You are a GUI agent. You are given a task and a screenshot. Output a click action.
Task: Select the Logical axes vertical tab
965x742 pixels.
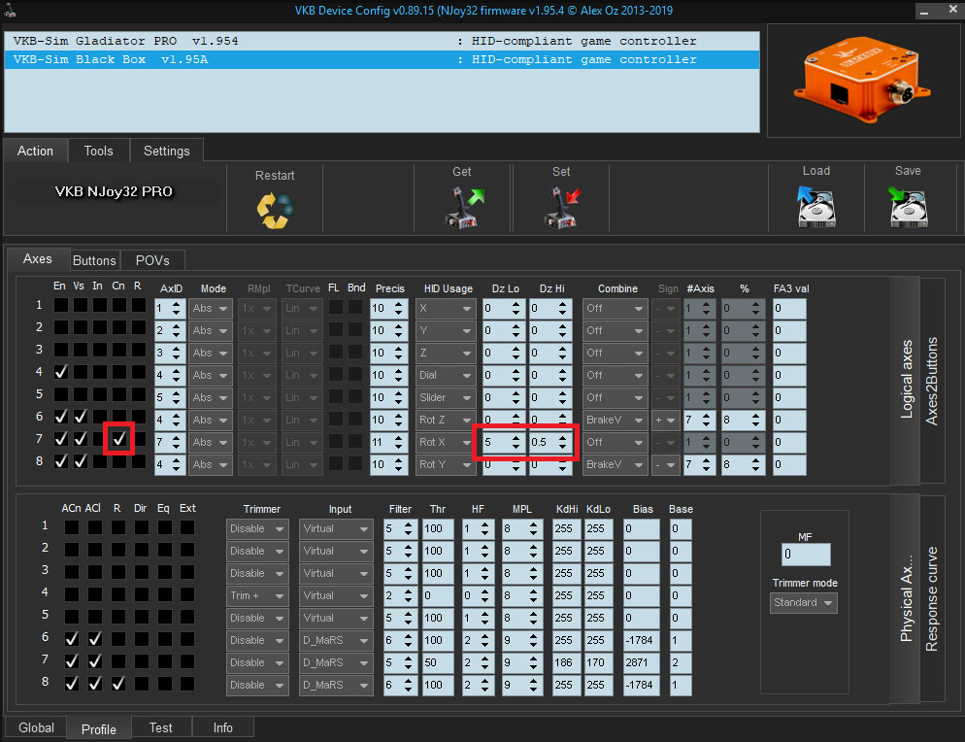(x=906, y=380)
